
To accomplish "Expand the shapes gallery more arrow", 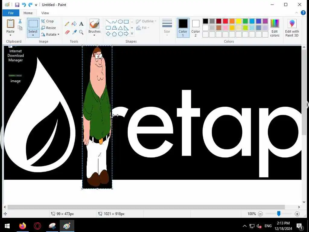I will (x=132, y=34).
